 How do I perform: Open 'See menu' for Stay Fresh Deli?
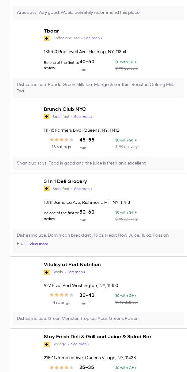tap(80, 344)
